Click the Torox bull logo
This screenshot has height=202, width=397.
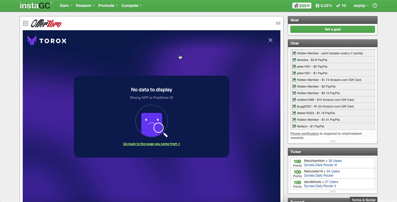click(x=32, y=41)
